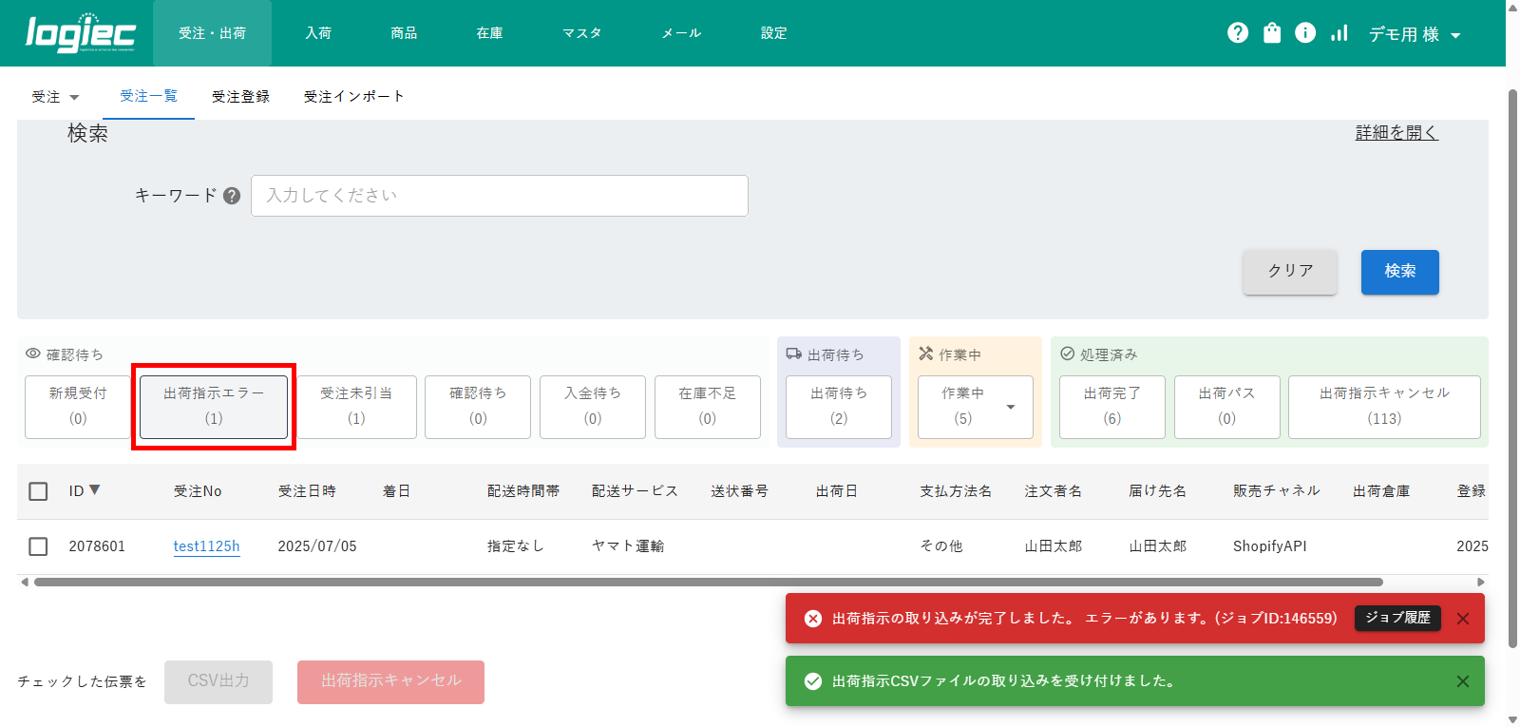The image size is (1520, 727).
Task: Click the blue 検索 button
Action: 1399,272
